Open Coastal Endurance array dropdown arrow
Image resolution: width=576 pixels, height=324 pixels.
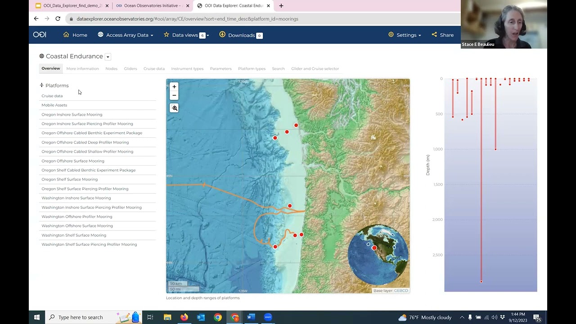(x=108, y=57)
